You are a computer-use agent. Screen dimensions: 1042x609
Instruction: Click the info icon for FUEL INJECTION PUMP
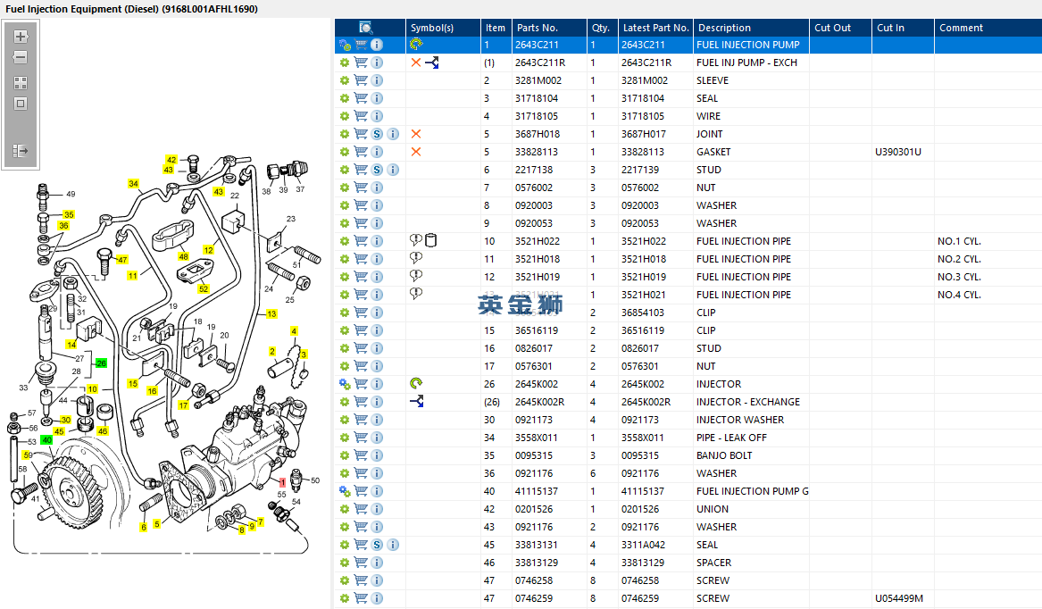pos(377,45)
